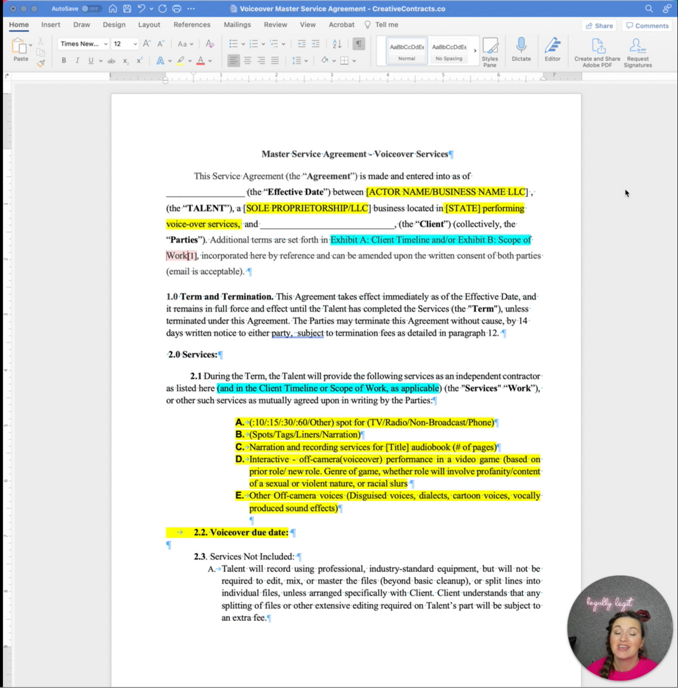678x688 pixels.
Task: Toggle Bold formatting
Action: (x=64, y=60)
